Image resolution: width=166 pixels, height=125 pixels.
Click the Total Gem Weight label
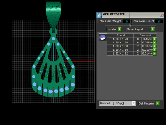(110, 21)
